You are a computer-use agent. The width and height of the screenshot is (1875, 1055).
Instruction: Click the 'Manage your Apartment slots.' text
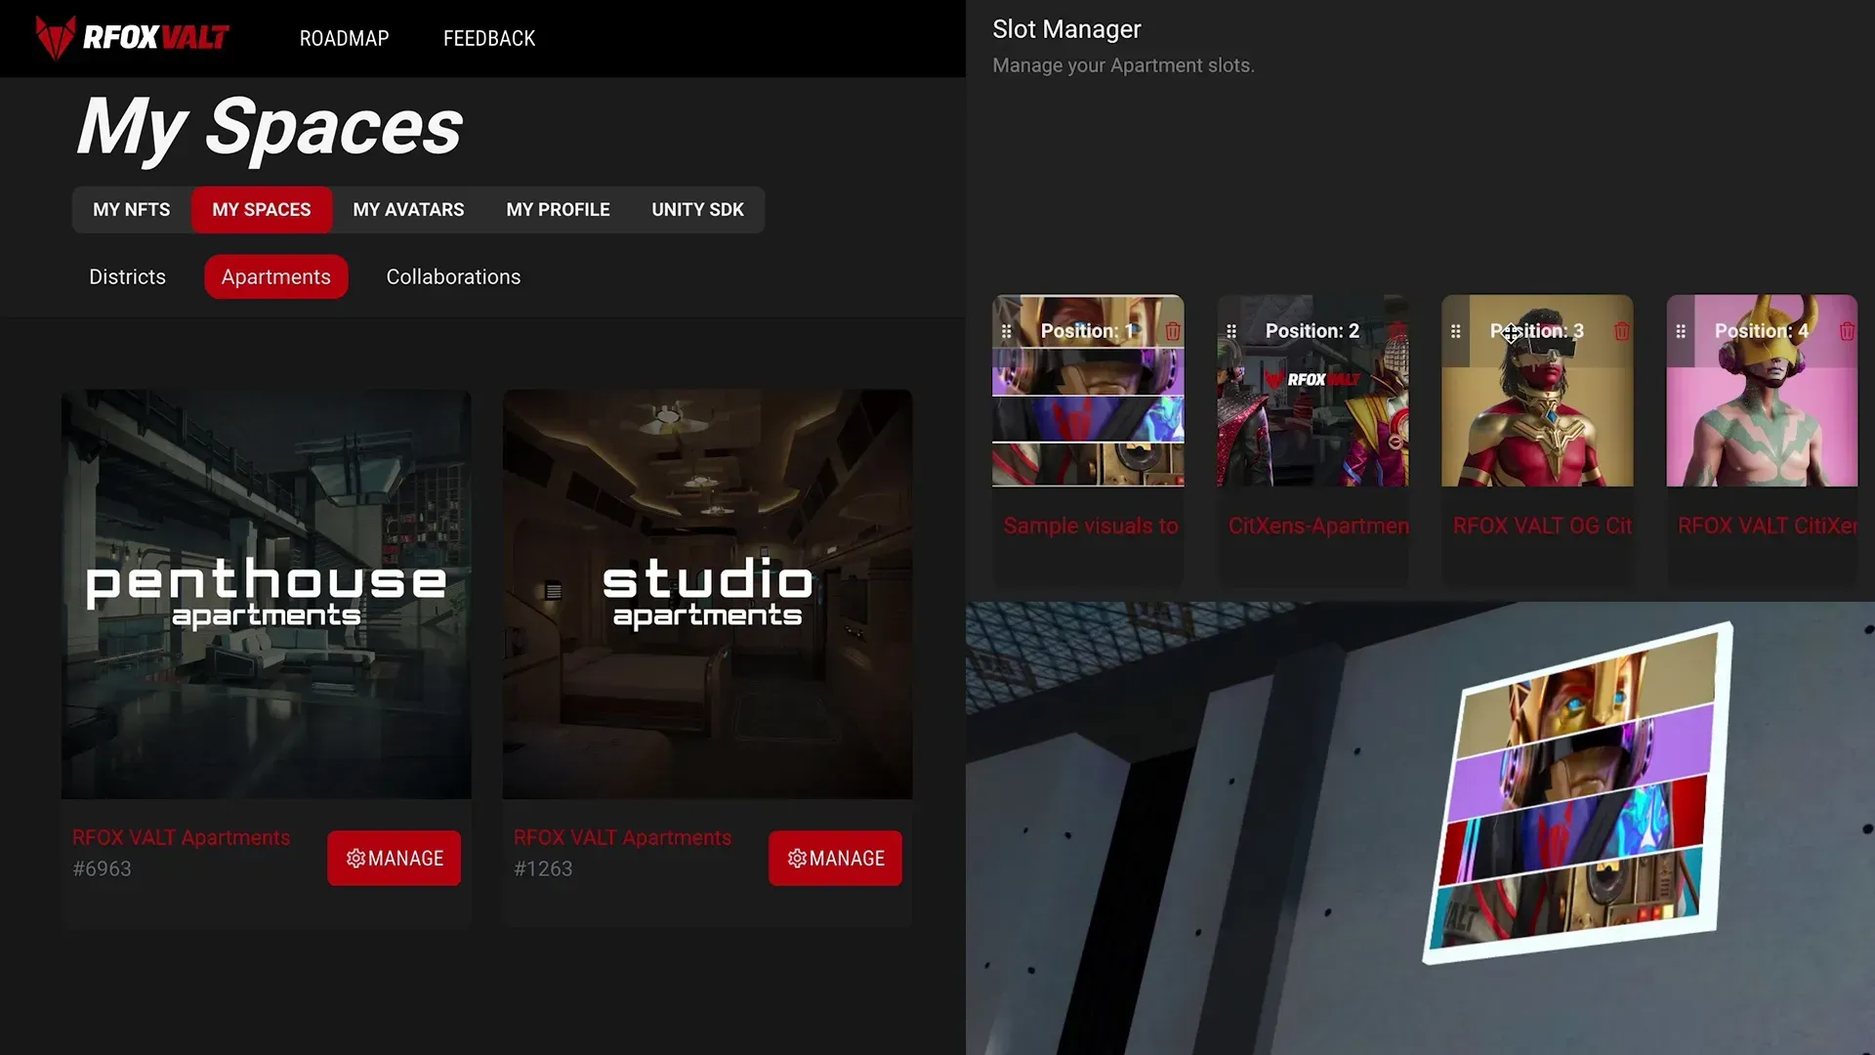[x=1123, y=65]
